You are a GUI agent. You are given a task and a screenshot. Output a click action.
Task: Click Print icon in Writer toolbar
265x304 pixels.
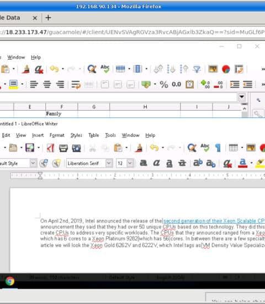click(x=63, y=148)
